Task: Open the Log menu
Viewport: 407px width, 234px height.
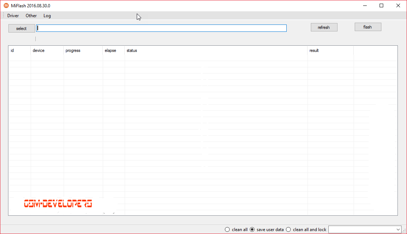Action: pyautogui.click(x=47, y=16)
